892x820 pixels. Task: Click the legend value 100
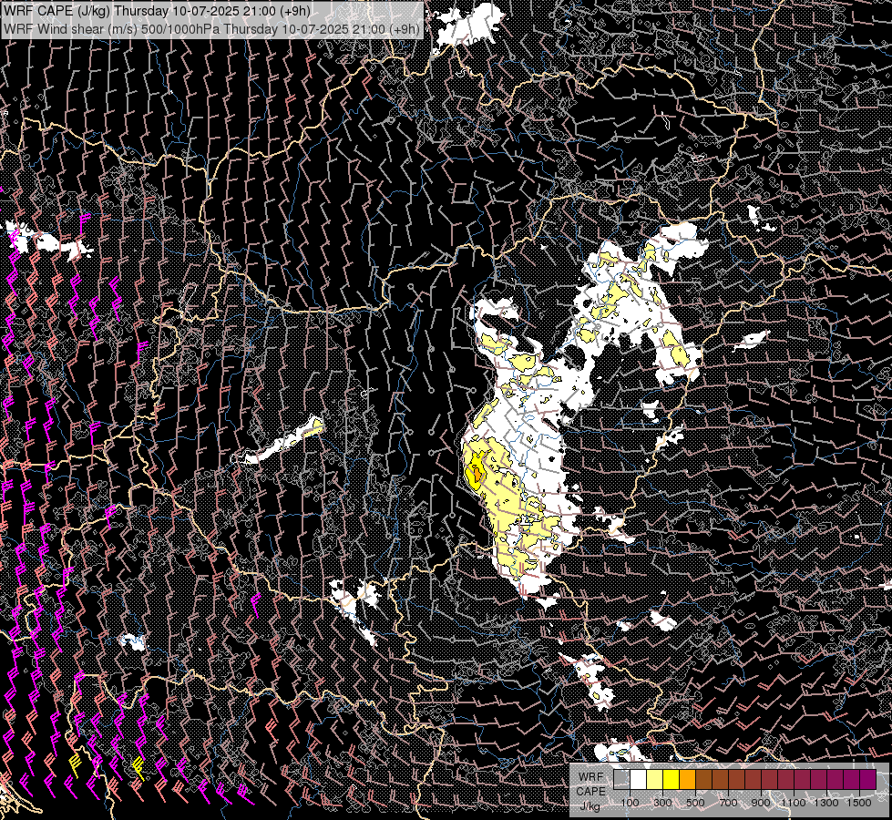tap(630, 803)
